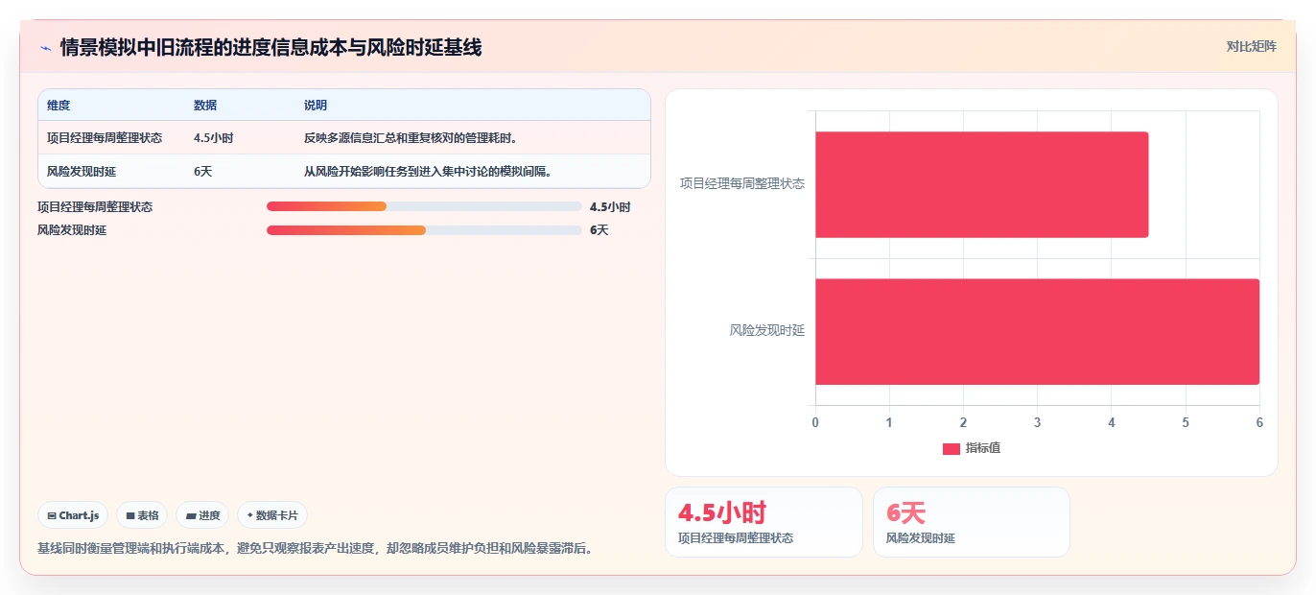Click the x-axis tick label 3
The height and width of the screenshot is (595, 1316).
(x=1037, y=422)
